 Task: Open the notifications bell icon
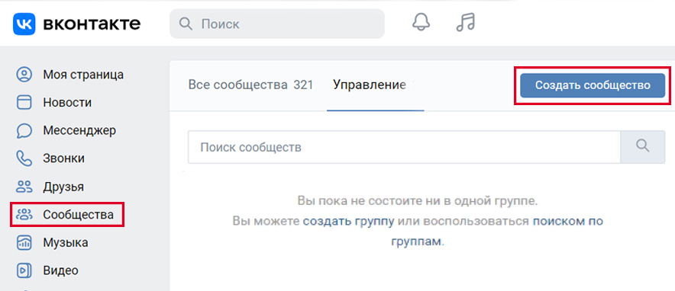pyautogui.click(x=421, y=22)
